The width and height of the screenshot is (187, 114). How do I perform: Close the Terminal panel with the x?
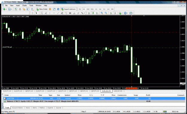(2, 94)
